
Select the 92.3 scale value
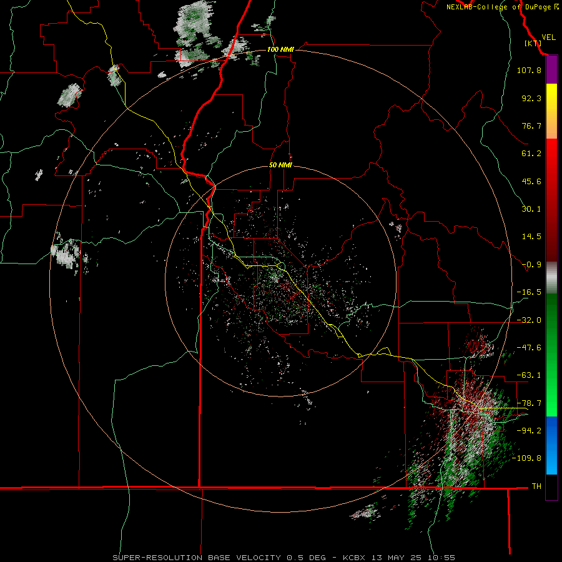pyautogui.click(x=531, y=98)
